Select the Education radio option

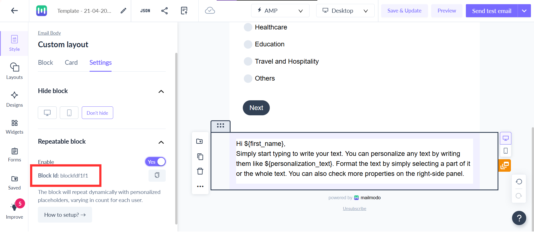coord(248,44)
